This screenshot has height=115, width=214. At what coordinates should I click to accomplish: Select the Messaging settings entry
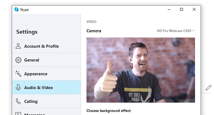46,112
